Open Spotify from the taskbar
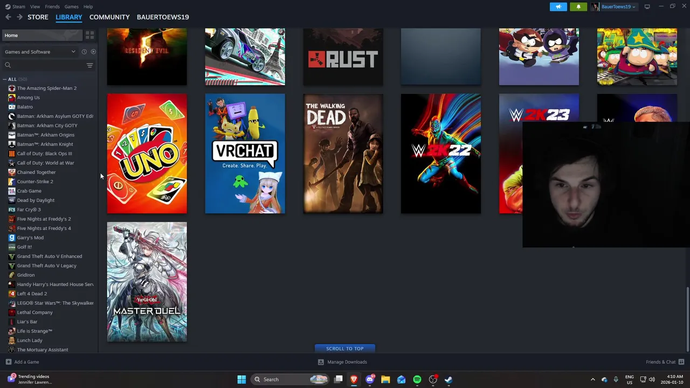This screenshot has height=388, width=690. pyautogui.click(x=417, y=379)
